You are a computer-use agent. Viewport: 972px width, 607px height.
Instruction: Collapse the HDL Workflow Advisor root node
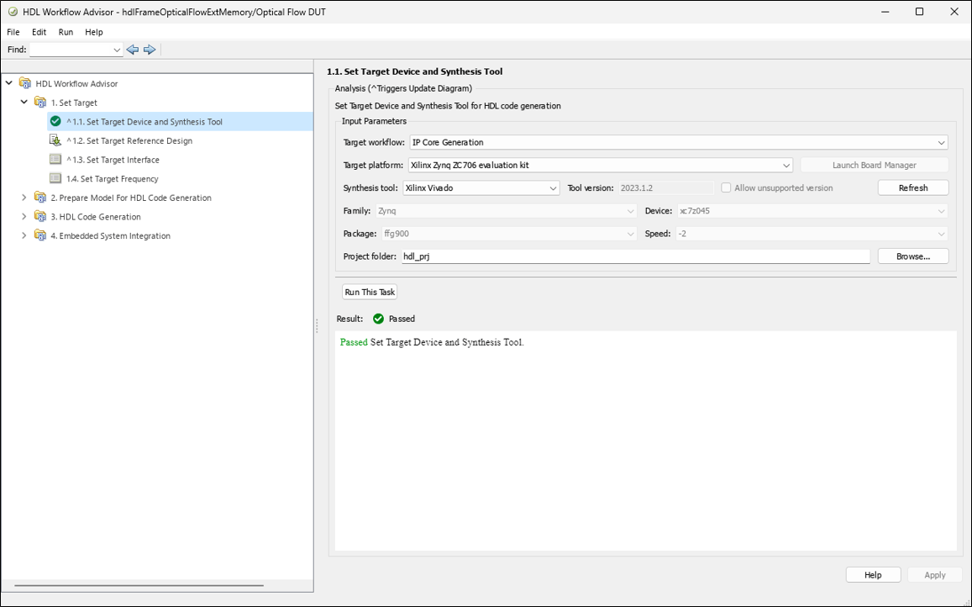pyautogui.click(x=9, y=83)
